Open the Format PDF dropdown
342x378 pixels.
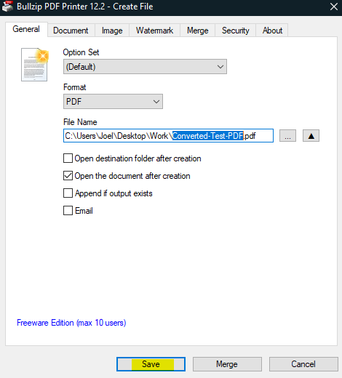tap(113, 102)
